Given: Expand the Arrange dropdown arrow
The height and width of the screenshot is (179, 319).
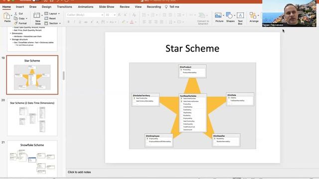Looking at the screenshot, I should 258,15.
